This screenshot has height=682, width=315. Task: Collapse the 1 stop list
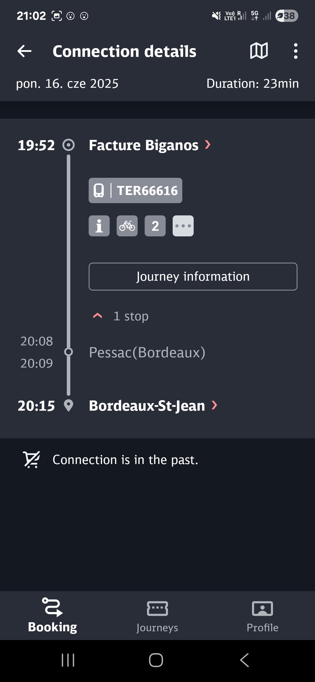click(97, 316)
